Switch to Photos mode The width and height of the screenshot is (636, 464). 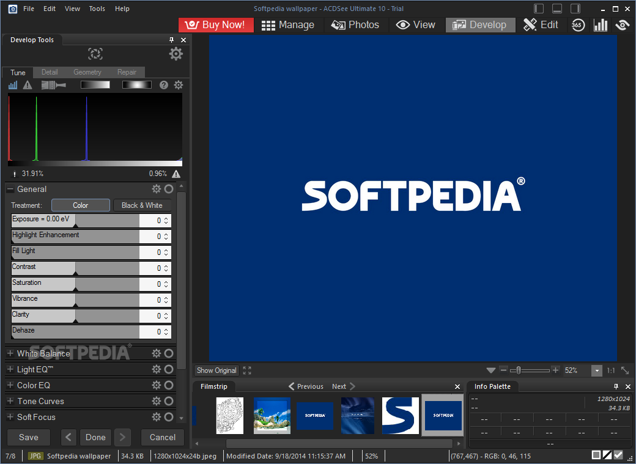[x=355, y=24]
